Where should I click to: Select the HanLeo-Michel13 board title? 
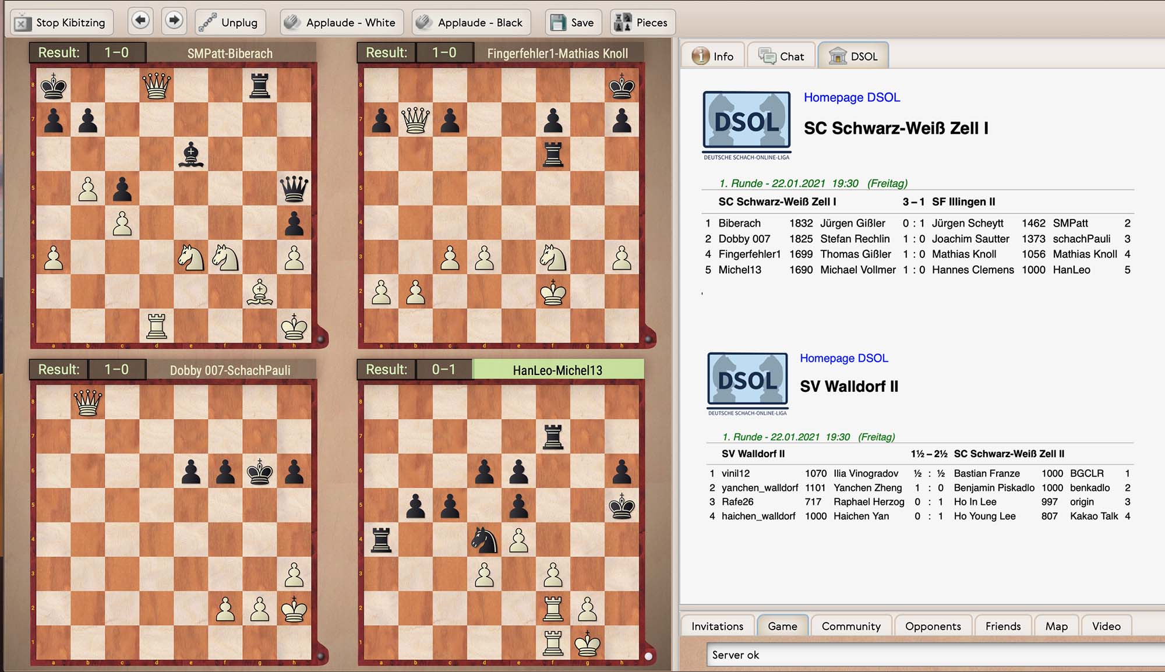[557, 370]
